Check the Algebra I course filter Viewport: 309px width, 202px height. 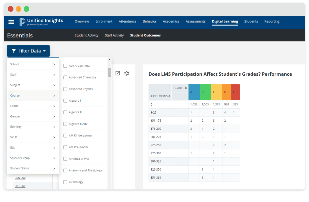[65, 100]
